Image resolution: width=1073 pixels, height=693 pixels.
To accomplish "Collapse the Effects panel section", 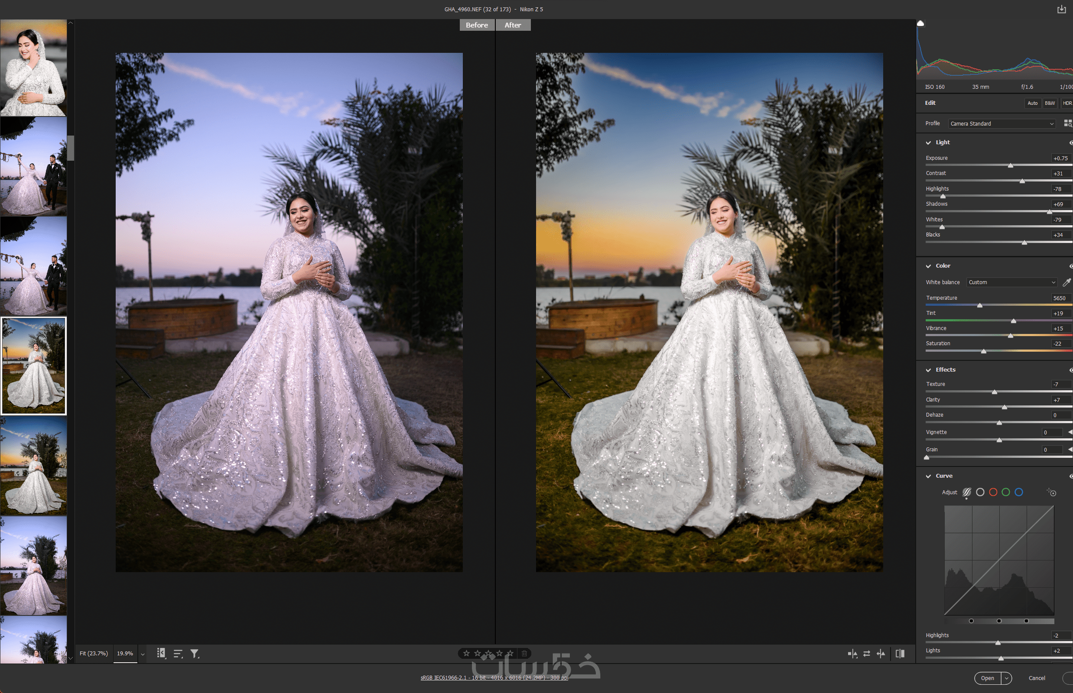I will point(928,370).
